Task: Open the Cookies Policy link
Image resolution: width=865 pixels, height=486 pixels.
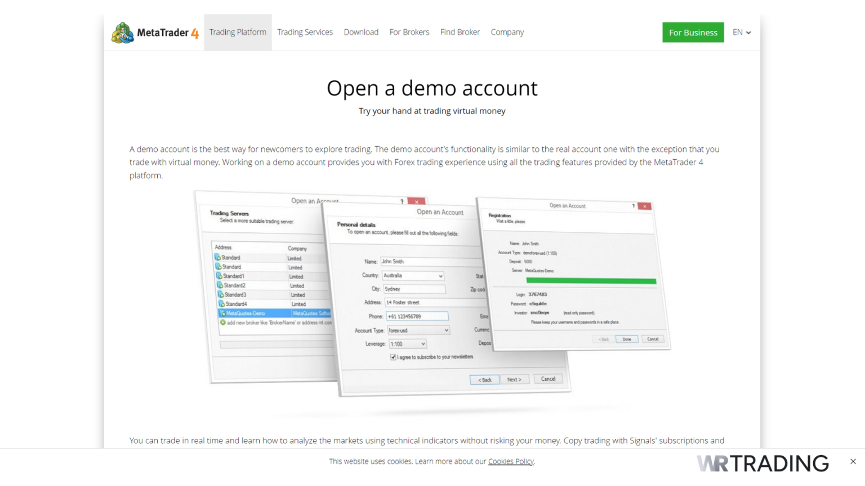Action: [x=510, y=461]
